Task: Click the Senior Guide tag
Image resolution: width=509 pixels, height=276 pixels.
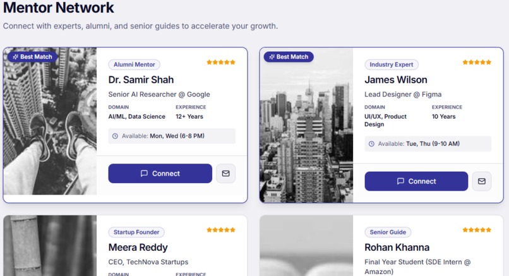Action: click(x=388, y=232)
